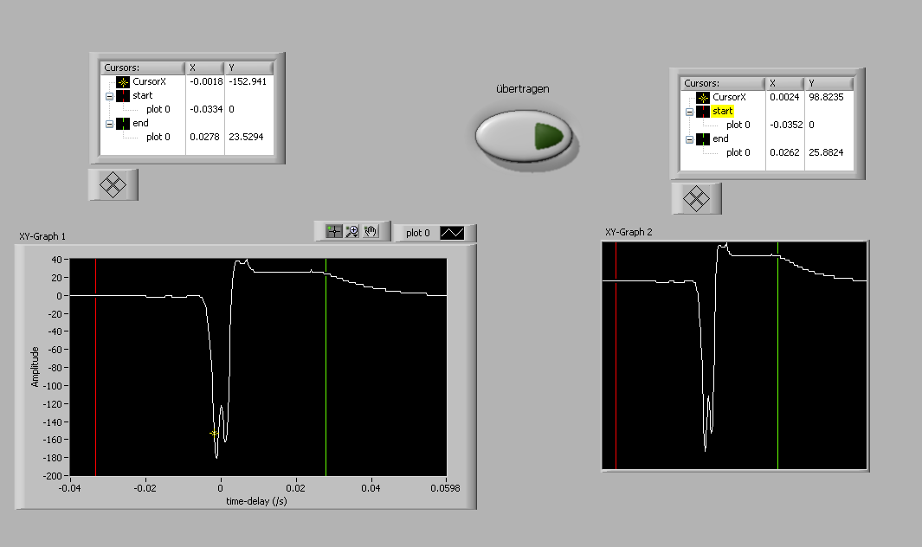
Task: Click the Amplitude axis label
Action: tap(35, 367)
